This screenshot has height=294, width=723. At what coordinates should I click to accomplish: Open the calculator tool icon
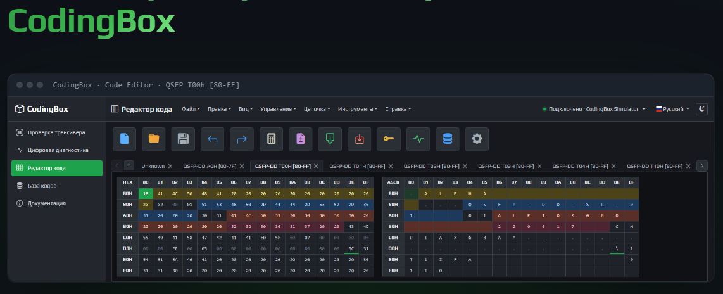click(x=272, y=139)
